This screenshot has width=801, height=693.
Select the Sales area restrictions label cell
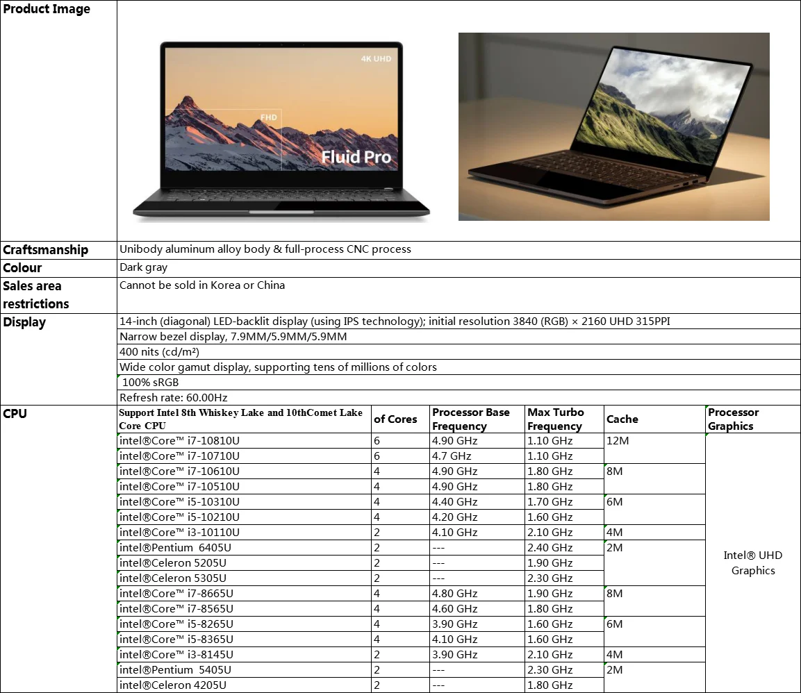(x=58, y=295)
